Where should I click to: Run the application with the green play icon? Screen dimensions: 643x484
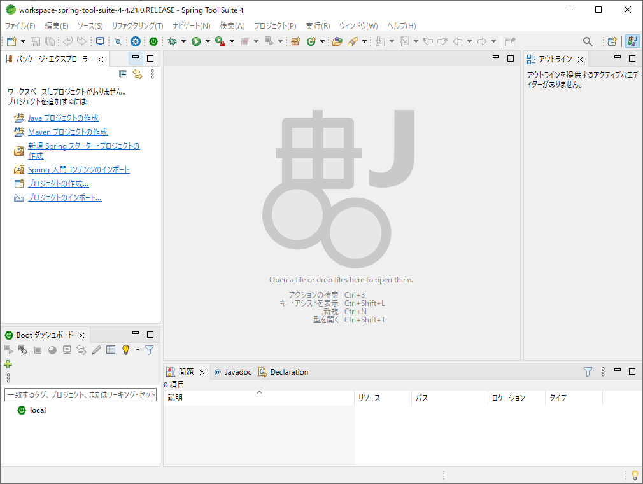pos(197,41)
